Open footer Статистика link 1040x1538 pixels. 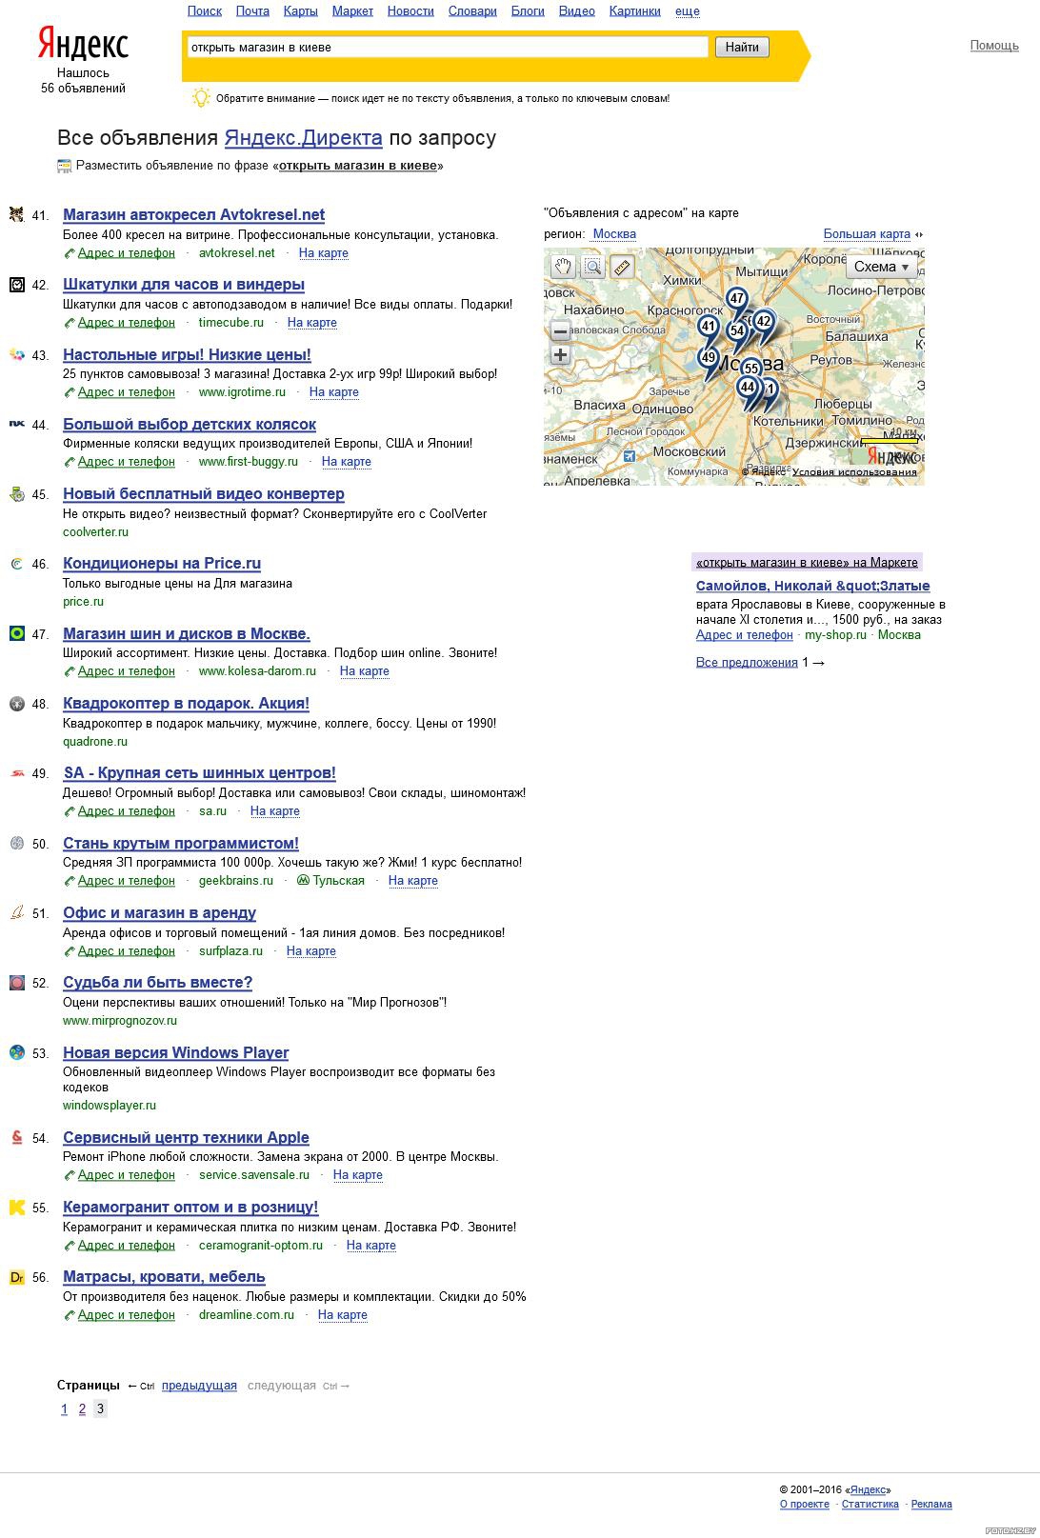[x=870, y=1504]
